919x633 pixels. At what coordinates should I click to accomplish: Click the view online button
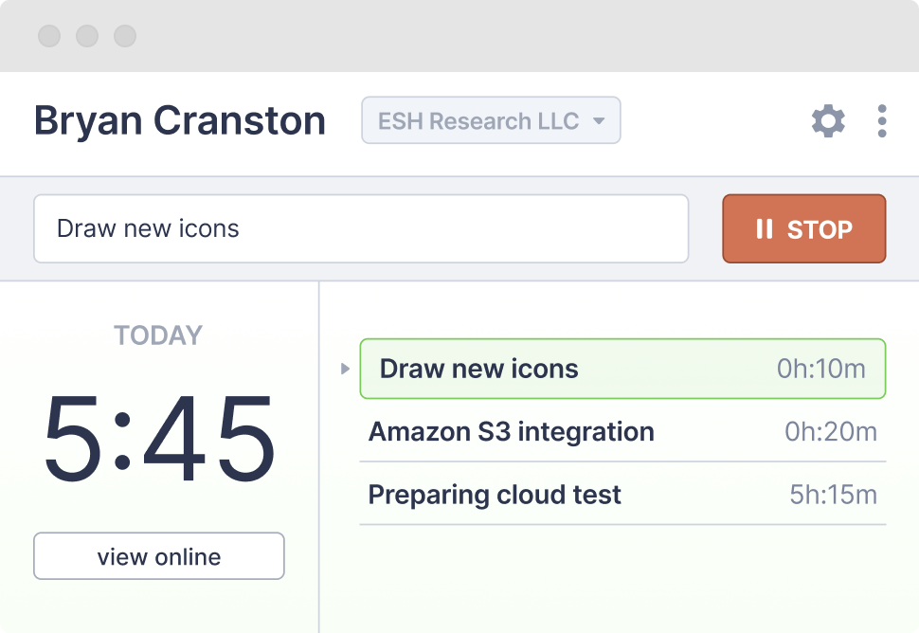tap(159, 556)
